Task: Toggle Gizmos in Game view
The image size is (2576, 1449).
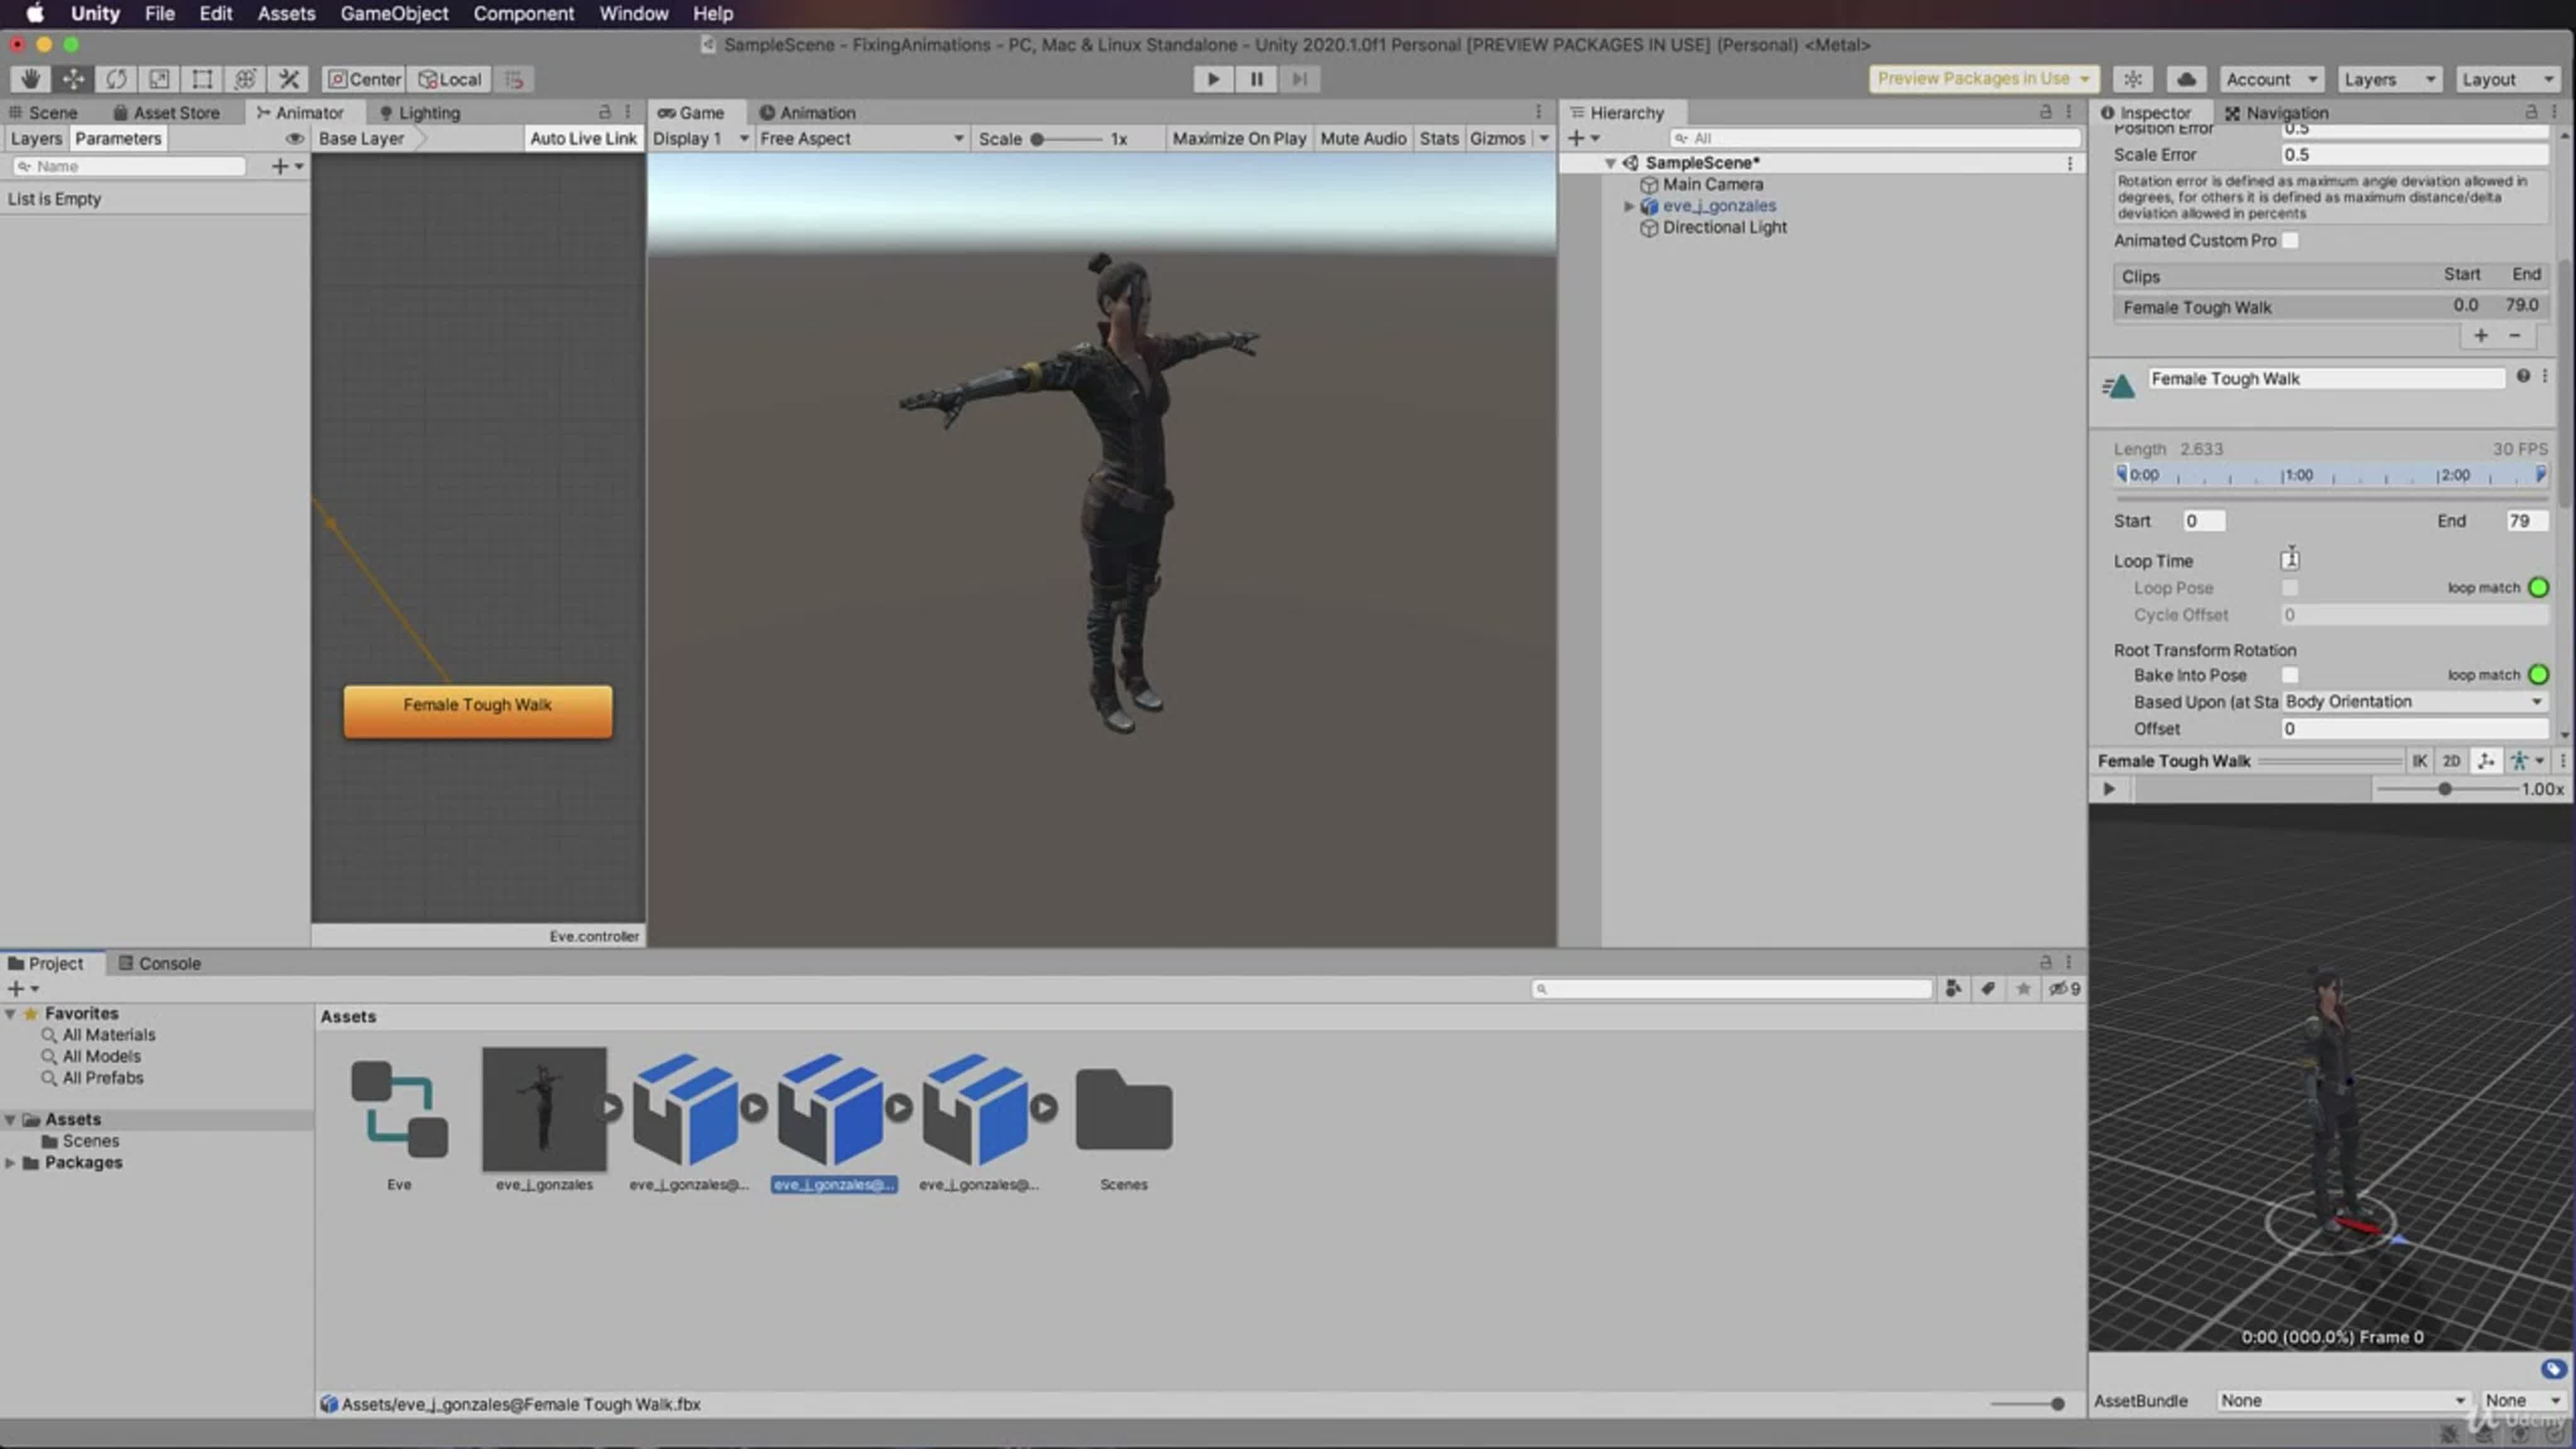Action: point(1497,139)
